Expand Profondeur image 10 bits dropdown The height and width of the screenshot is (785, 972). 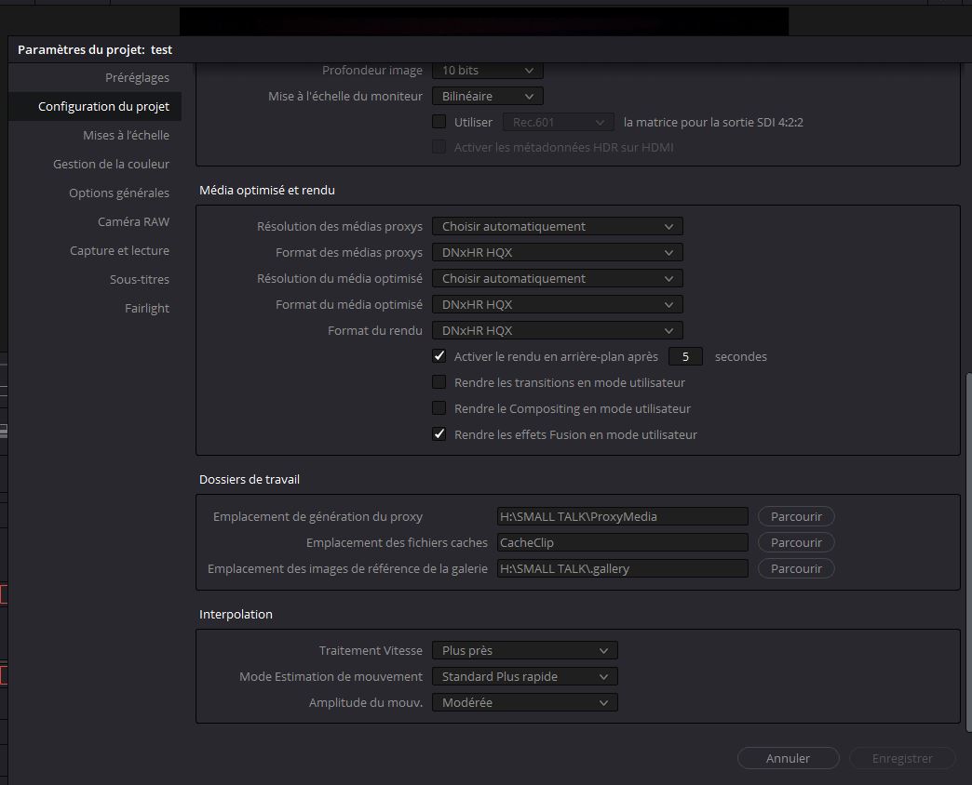tap(487, 70)
